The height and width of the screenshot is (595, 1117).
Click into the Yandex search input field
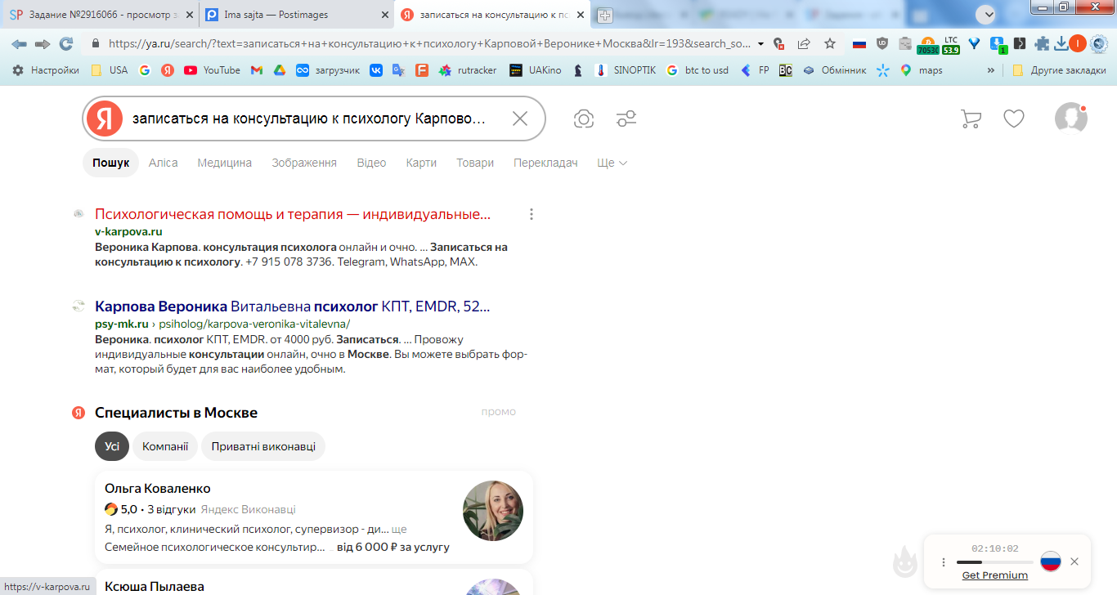[x=311, y=119]
